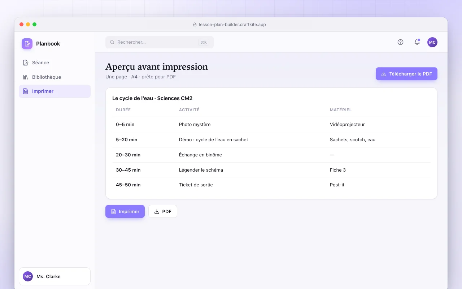This screenshot has width=462, height=289.
Task: Click the MATÉRIEL column header
Action: coord(341,110)
